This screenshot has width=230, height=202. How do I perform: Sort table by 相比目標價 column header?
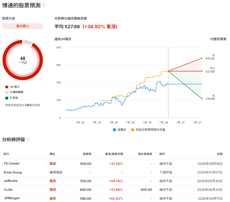[145, 154]
